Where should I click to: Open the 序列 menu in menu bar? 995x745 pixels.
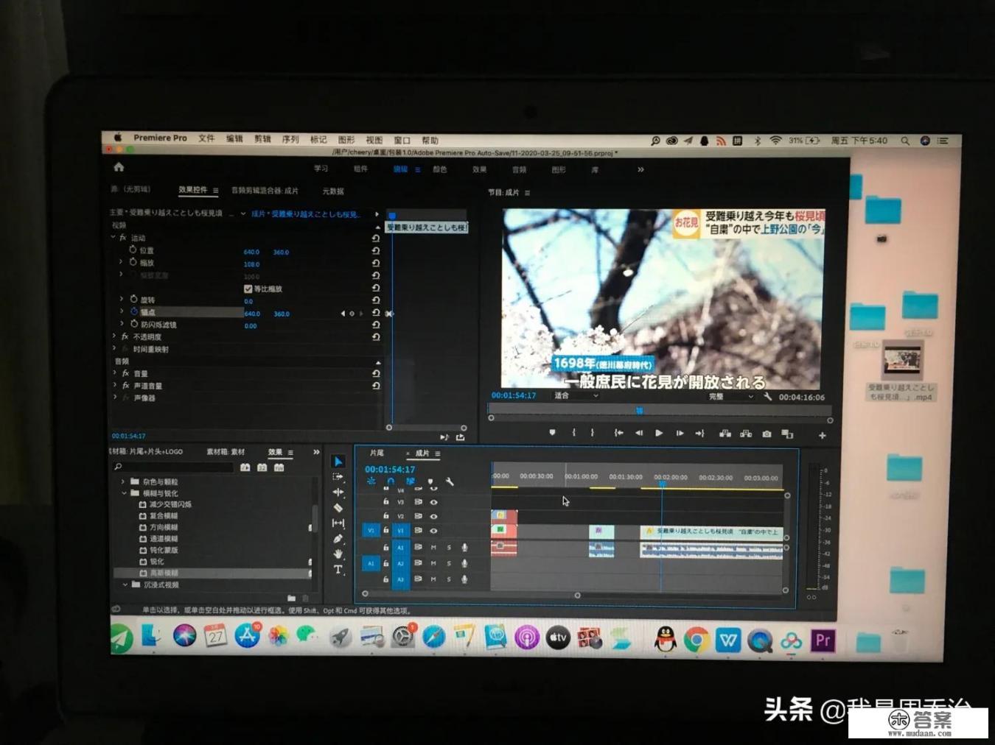290,139
